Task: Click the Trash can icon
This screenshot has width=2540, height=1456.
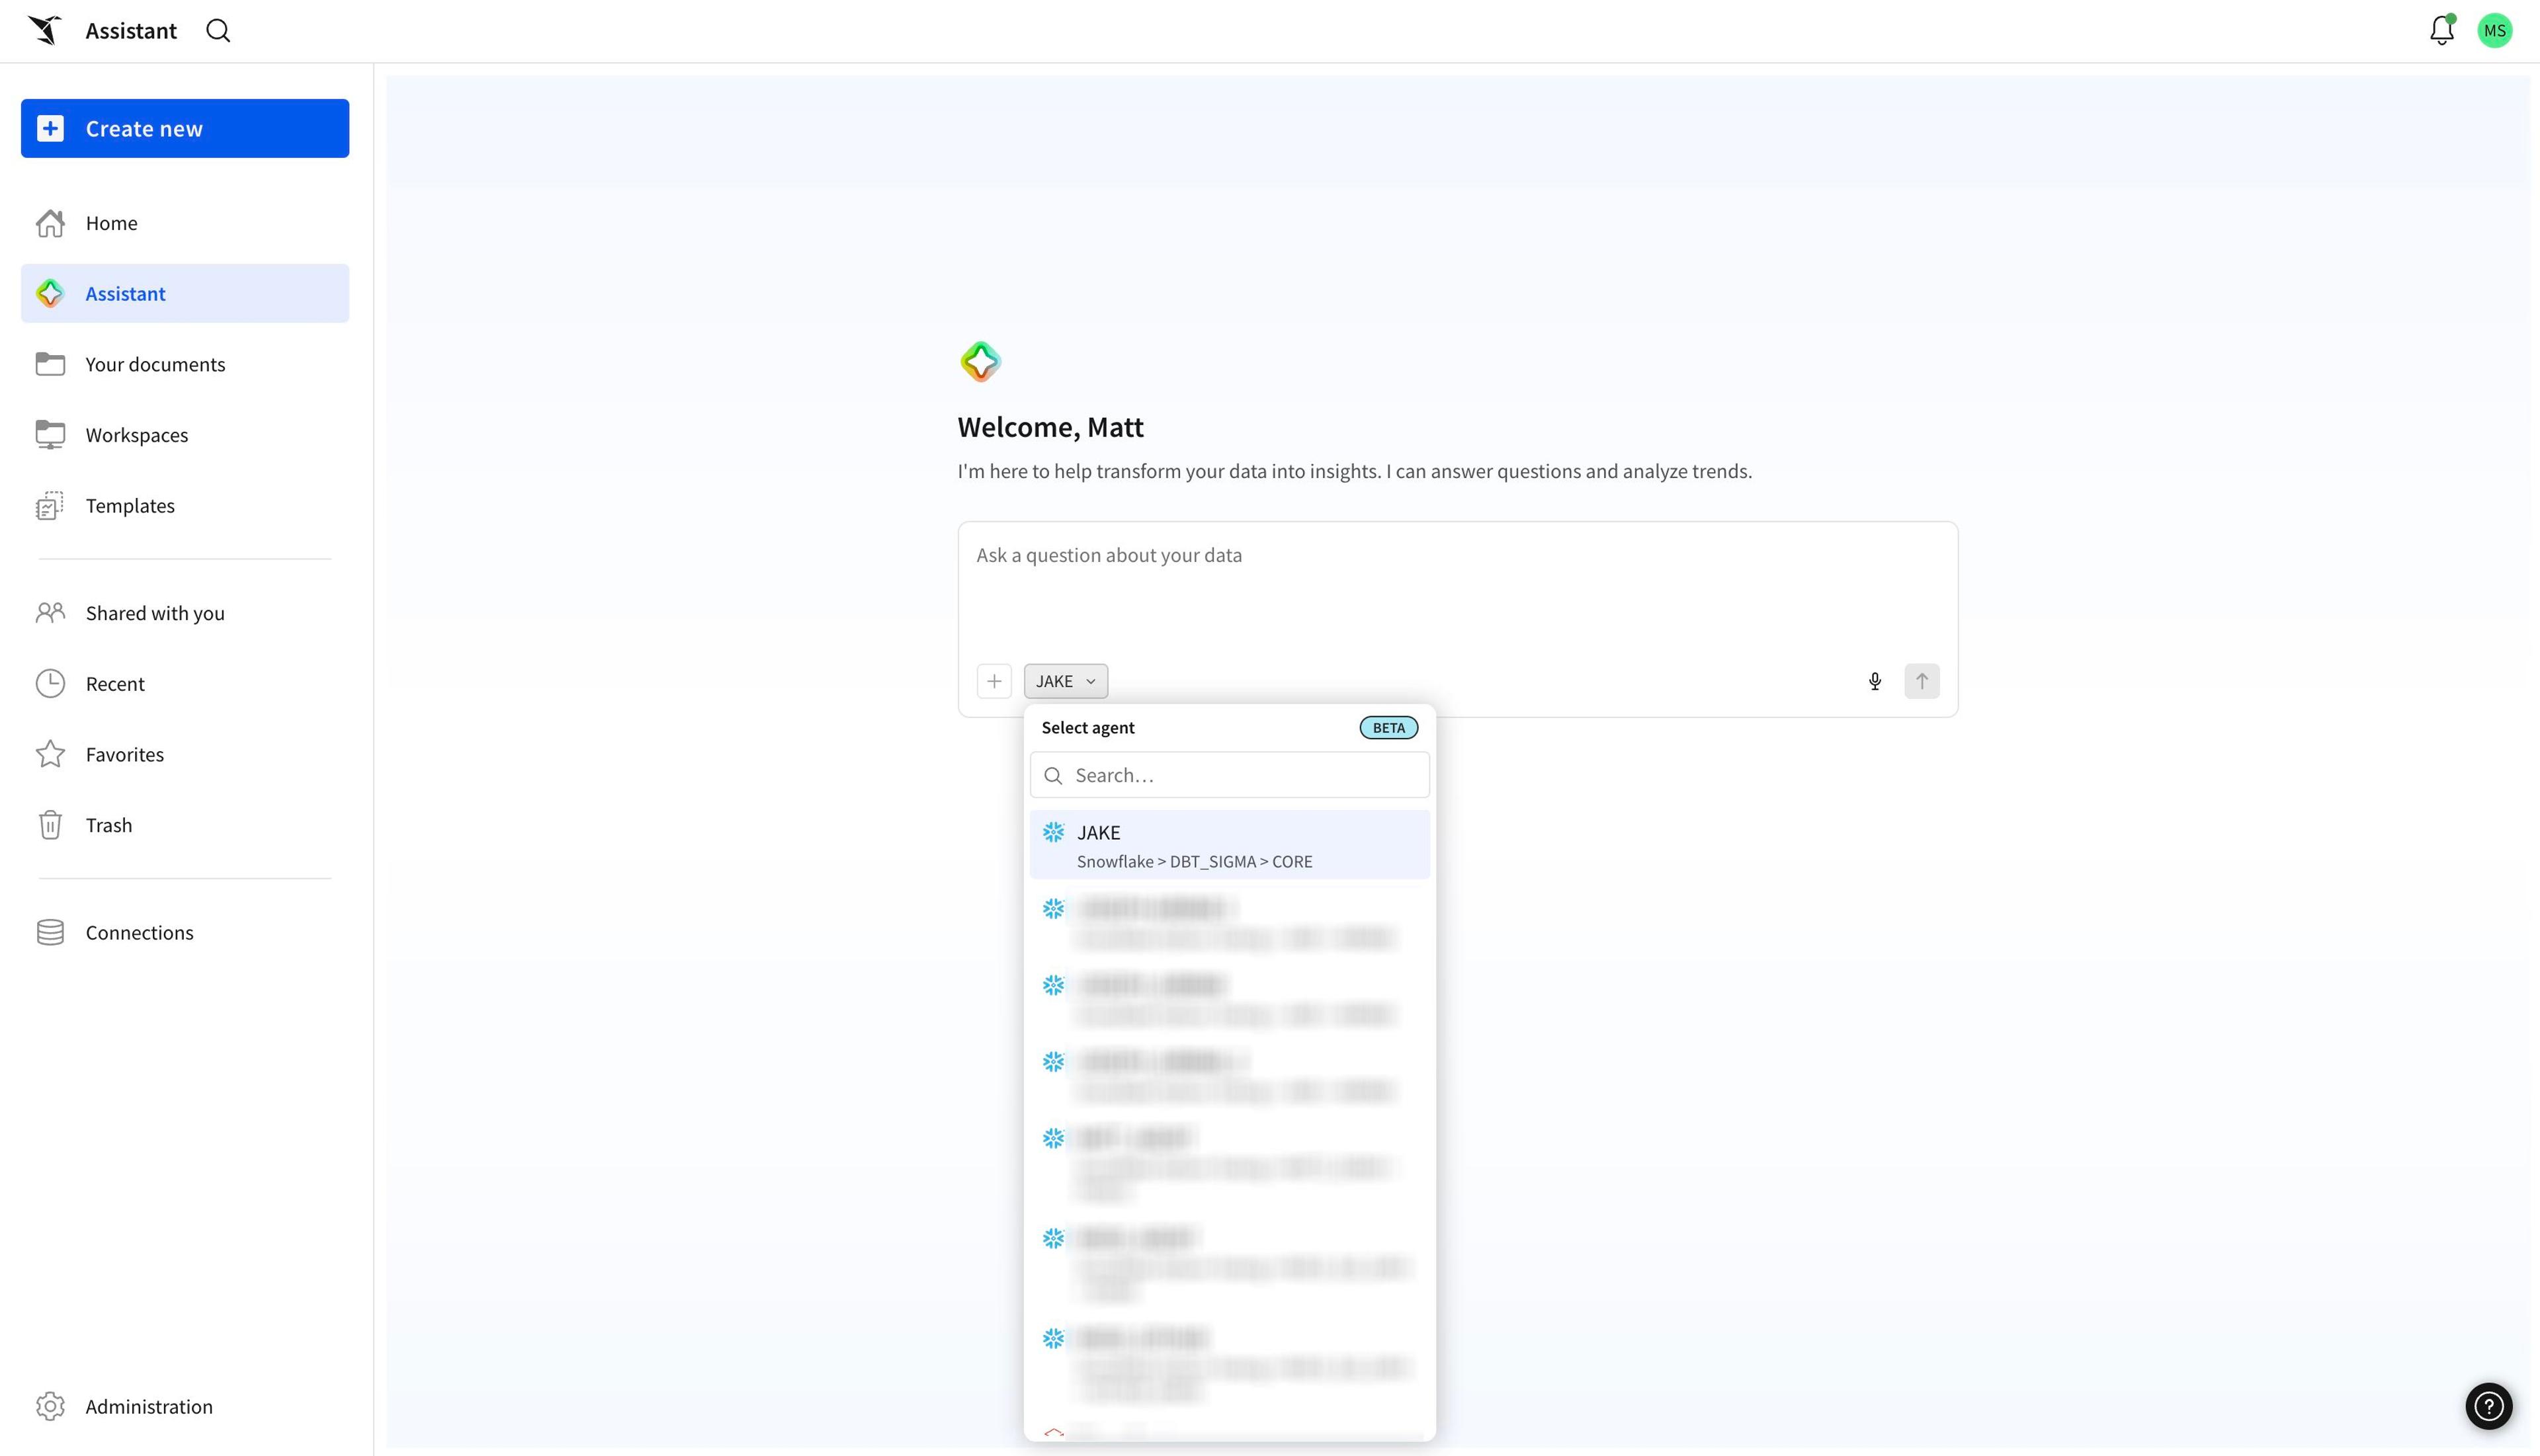Action: point(50,825)
